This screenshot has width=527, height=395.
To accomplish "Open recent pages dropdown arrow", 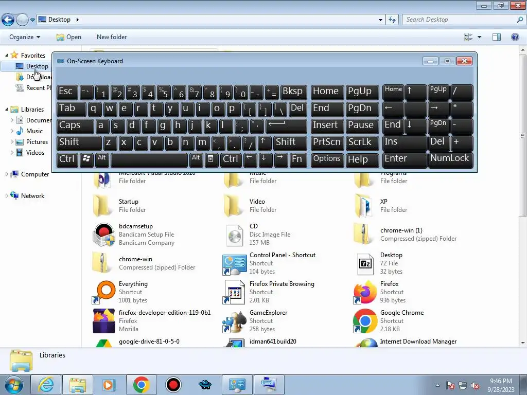I will pyautogui.click(x=32, y=20).
